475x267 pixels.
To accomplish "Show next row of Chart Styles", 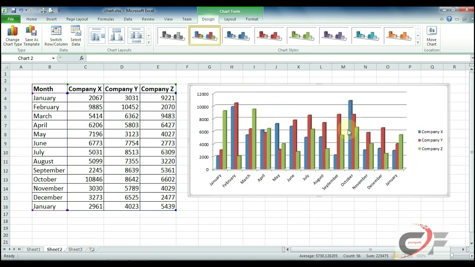I will coord(417,36).
